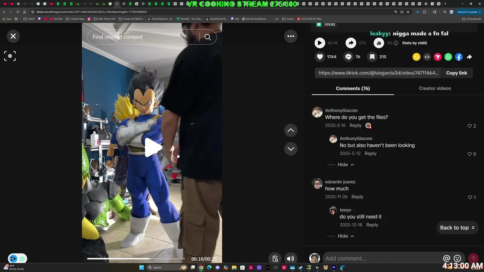Open more share options arrow
The height and width of the screenshot is (272, 484).
coord(469,57)
